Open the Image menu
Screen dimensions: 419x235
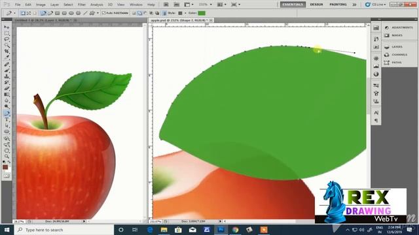point(41,5)
